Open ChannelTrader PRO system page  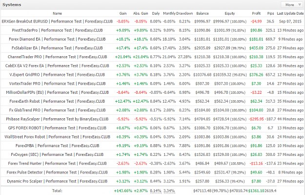pos(57,57)
